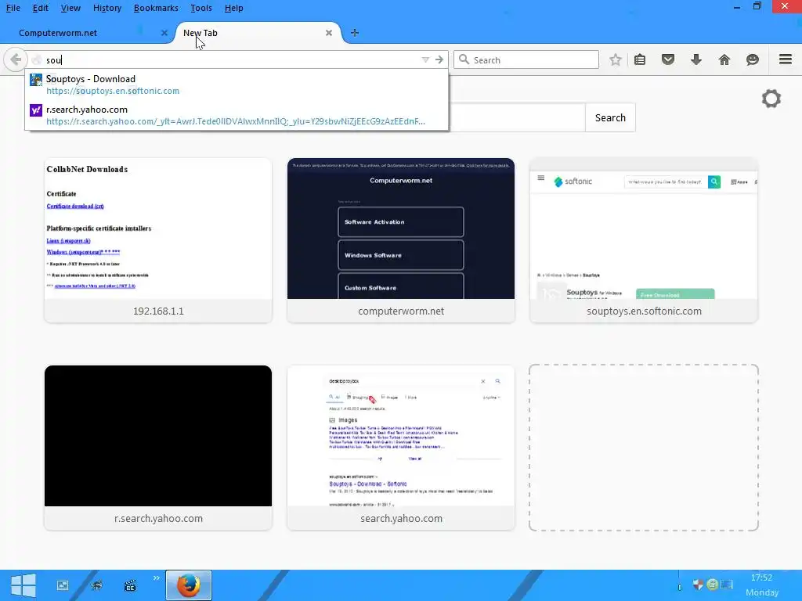Show bookmarks list icon in toolbar
The height and width of the screenshot is (601, 802).
(640, 59)
